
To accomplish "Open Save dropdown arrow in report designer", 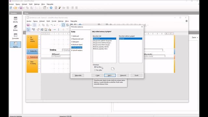I will 31,25.
